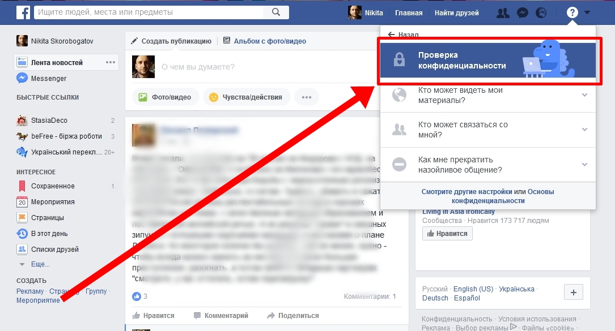Open the notifications globe icon
This screenshot has width=615, height=331.
[541, 12]
